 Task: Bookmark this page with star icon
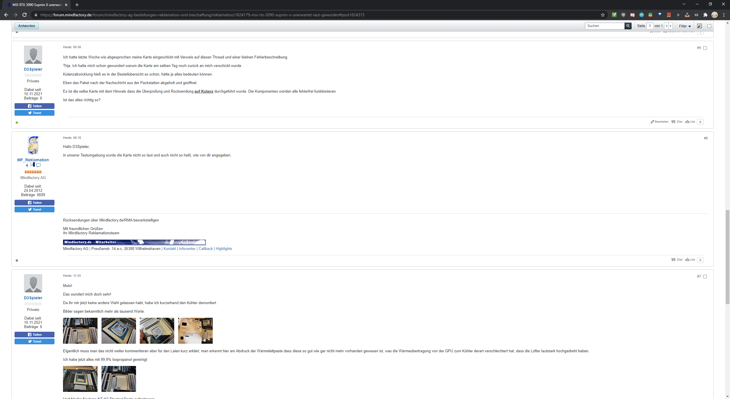tap(603, 15)
